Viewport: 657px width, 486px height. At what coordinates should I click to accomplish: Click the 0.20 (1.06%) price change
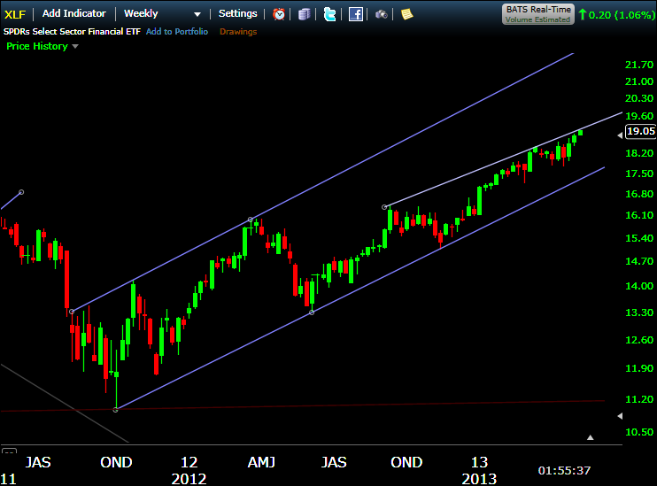click(x=617, y=15)
